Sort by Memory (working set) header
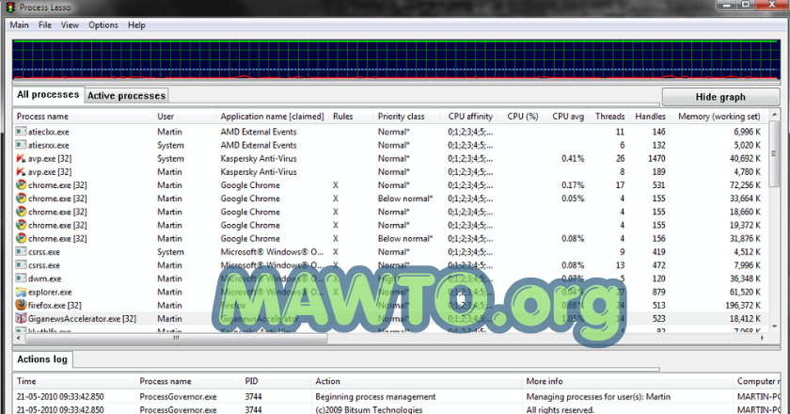This screenshot has width=790, height=414. coord(718,117)
